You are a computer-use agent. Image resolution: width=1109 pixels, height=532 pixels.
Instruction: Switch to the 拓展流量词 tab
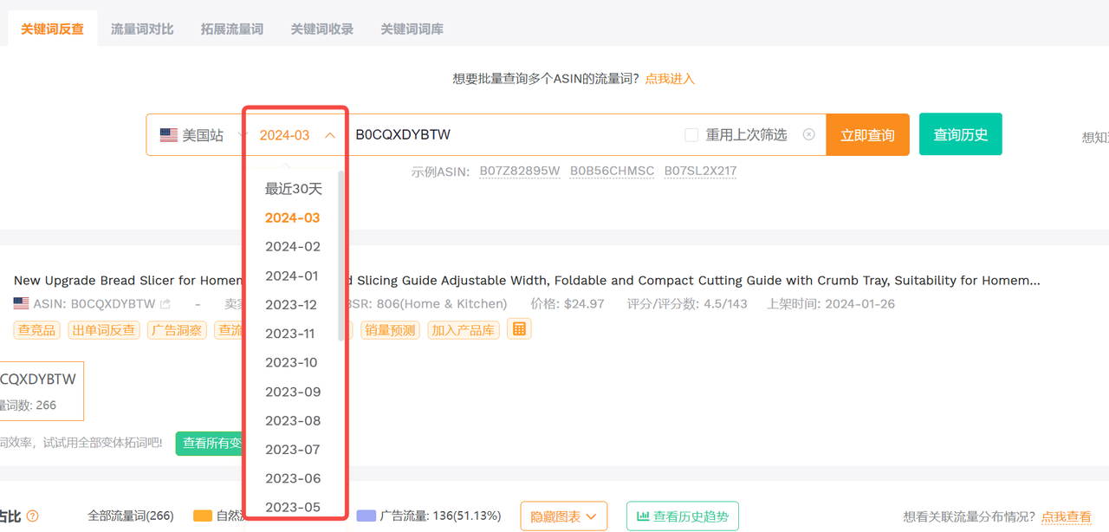pyautogui.click(x=232, y=29)
